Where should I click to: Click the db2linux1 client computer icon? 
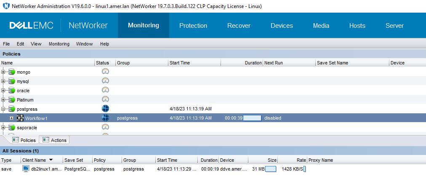coord(26,169)
